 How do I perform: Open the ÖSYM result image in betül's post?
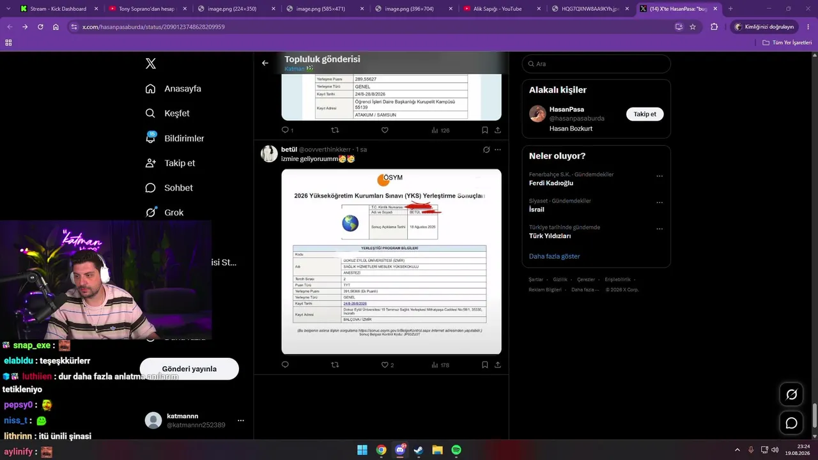[391, 261]
